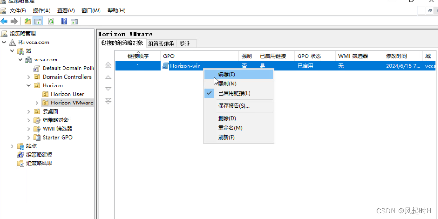Open the 操作(A) menu

42,11
